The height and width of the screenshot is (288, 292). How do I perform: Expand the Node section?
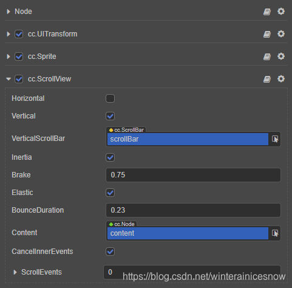pyautogui.click(x=8, y=12)
